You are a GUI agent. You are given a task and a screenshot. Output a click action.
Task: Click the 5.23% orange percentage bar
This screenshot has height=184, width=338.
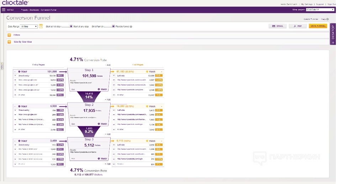pos(159,80)
